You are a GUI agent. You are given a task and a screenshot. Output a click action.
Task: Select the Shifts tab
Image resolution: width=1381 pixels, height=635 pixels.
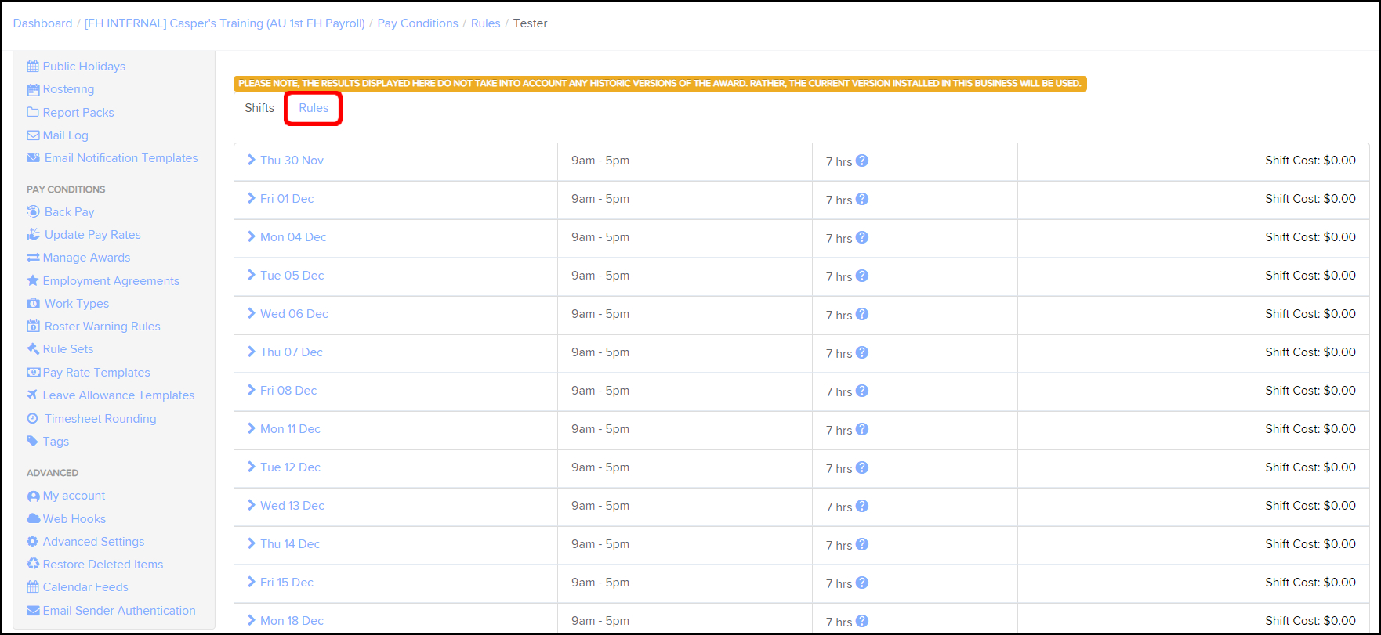coord(259,108)
